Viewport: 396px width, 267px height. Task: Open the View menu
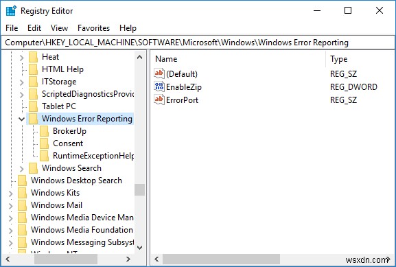point(59,28)
